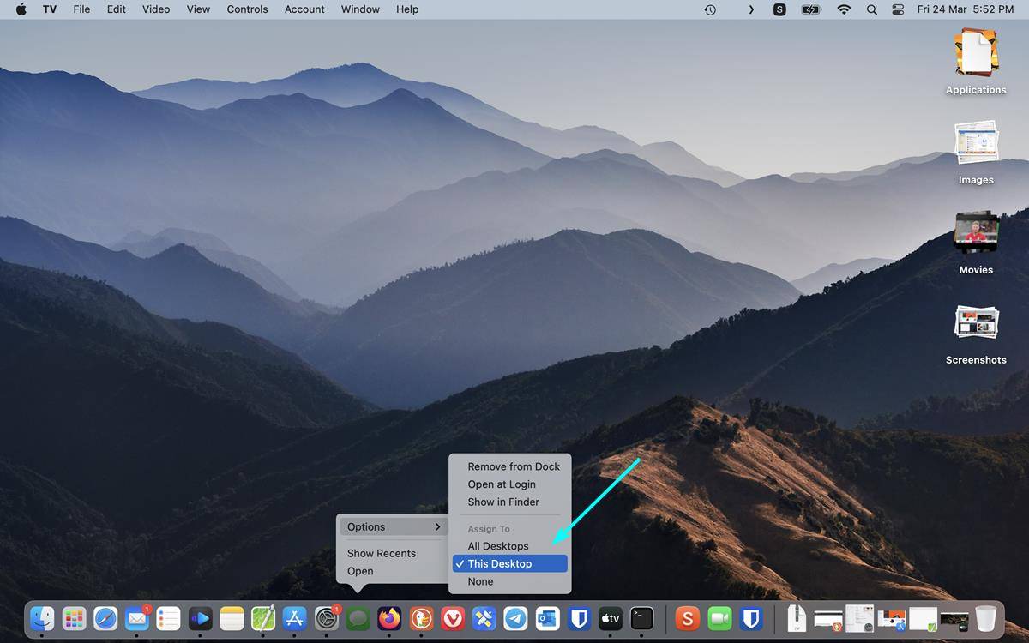Open the Controls menu in the menu bar
The image size is (1029, 643).
pyautogui.click(x=247, y=9)
